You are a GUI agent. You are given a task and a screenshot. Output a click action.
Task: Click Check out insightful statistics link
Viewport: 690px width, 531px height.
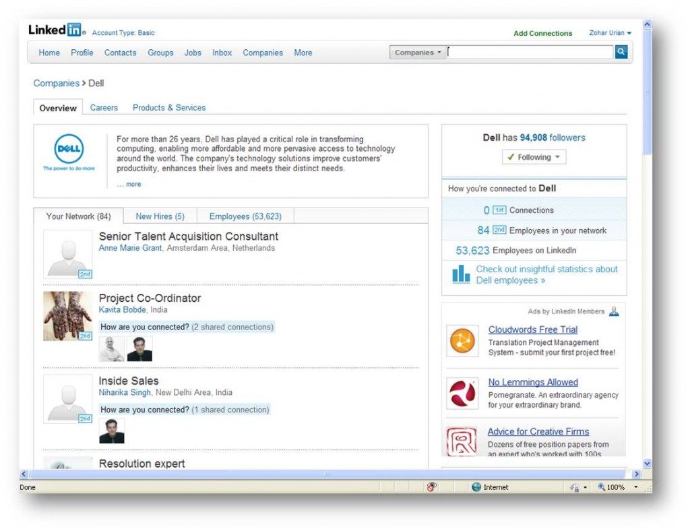pos(546,274)
